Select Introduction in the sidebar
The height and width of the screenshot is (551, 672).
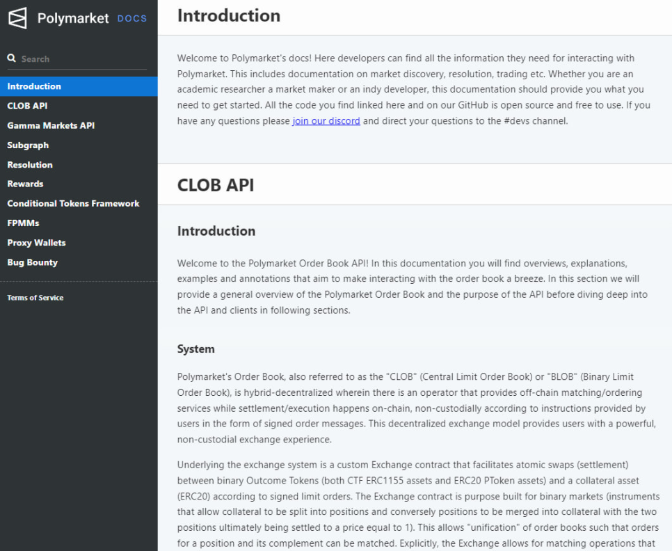click(x=79, y=86)
